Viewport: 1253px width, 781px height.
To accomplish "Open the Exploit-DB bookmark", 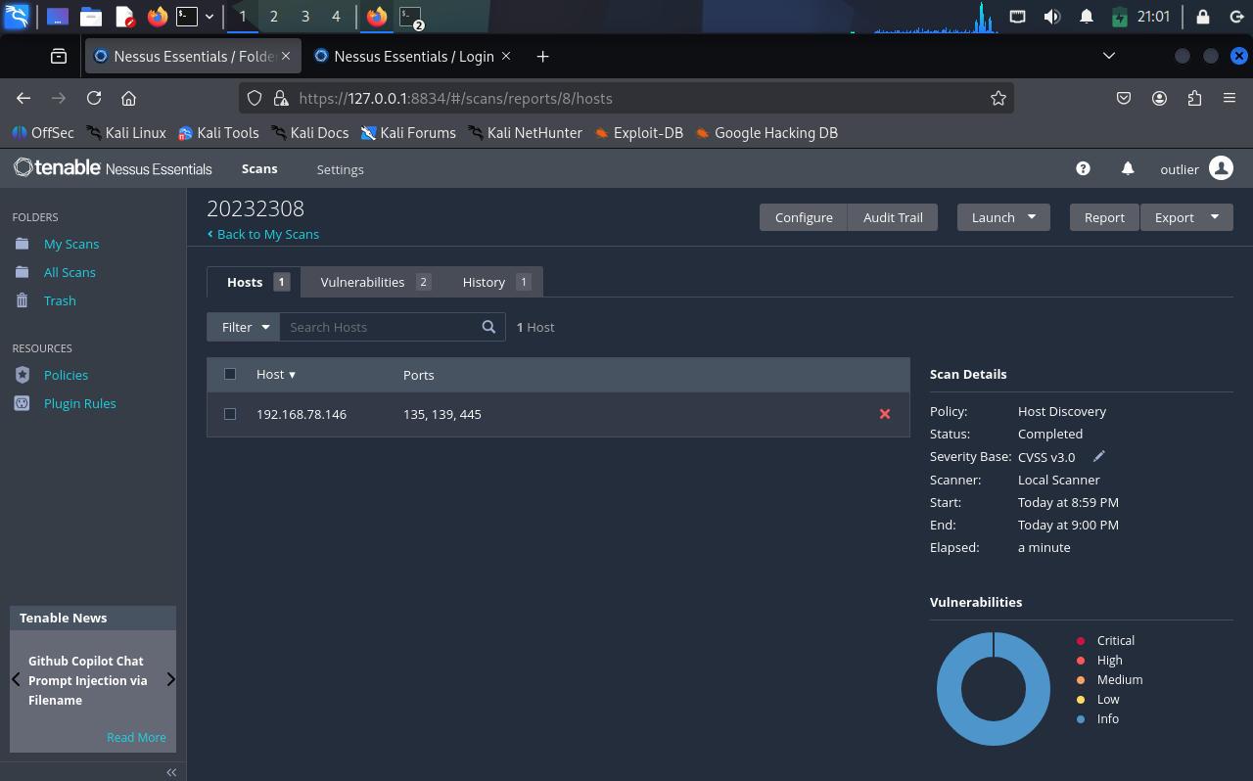I will pyautogui.click(x=638, y=132).
